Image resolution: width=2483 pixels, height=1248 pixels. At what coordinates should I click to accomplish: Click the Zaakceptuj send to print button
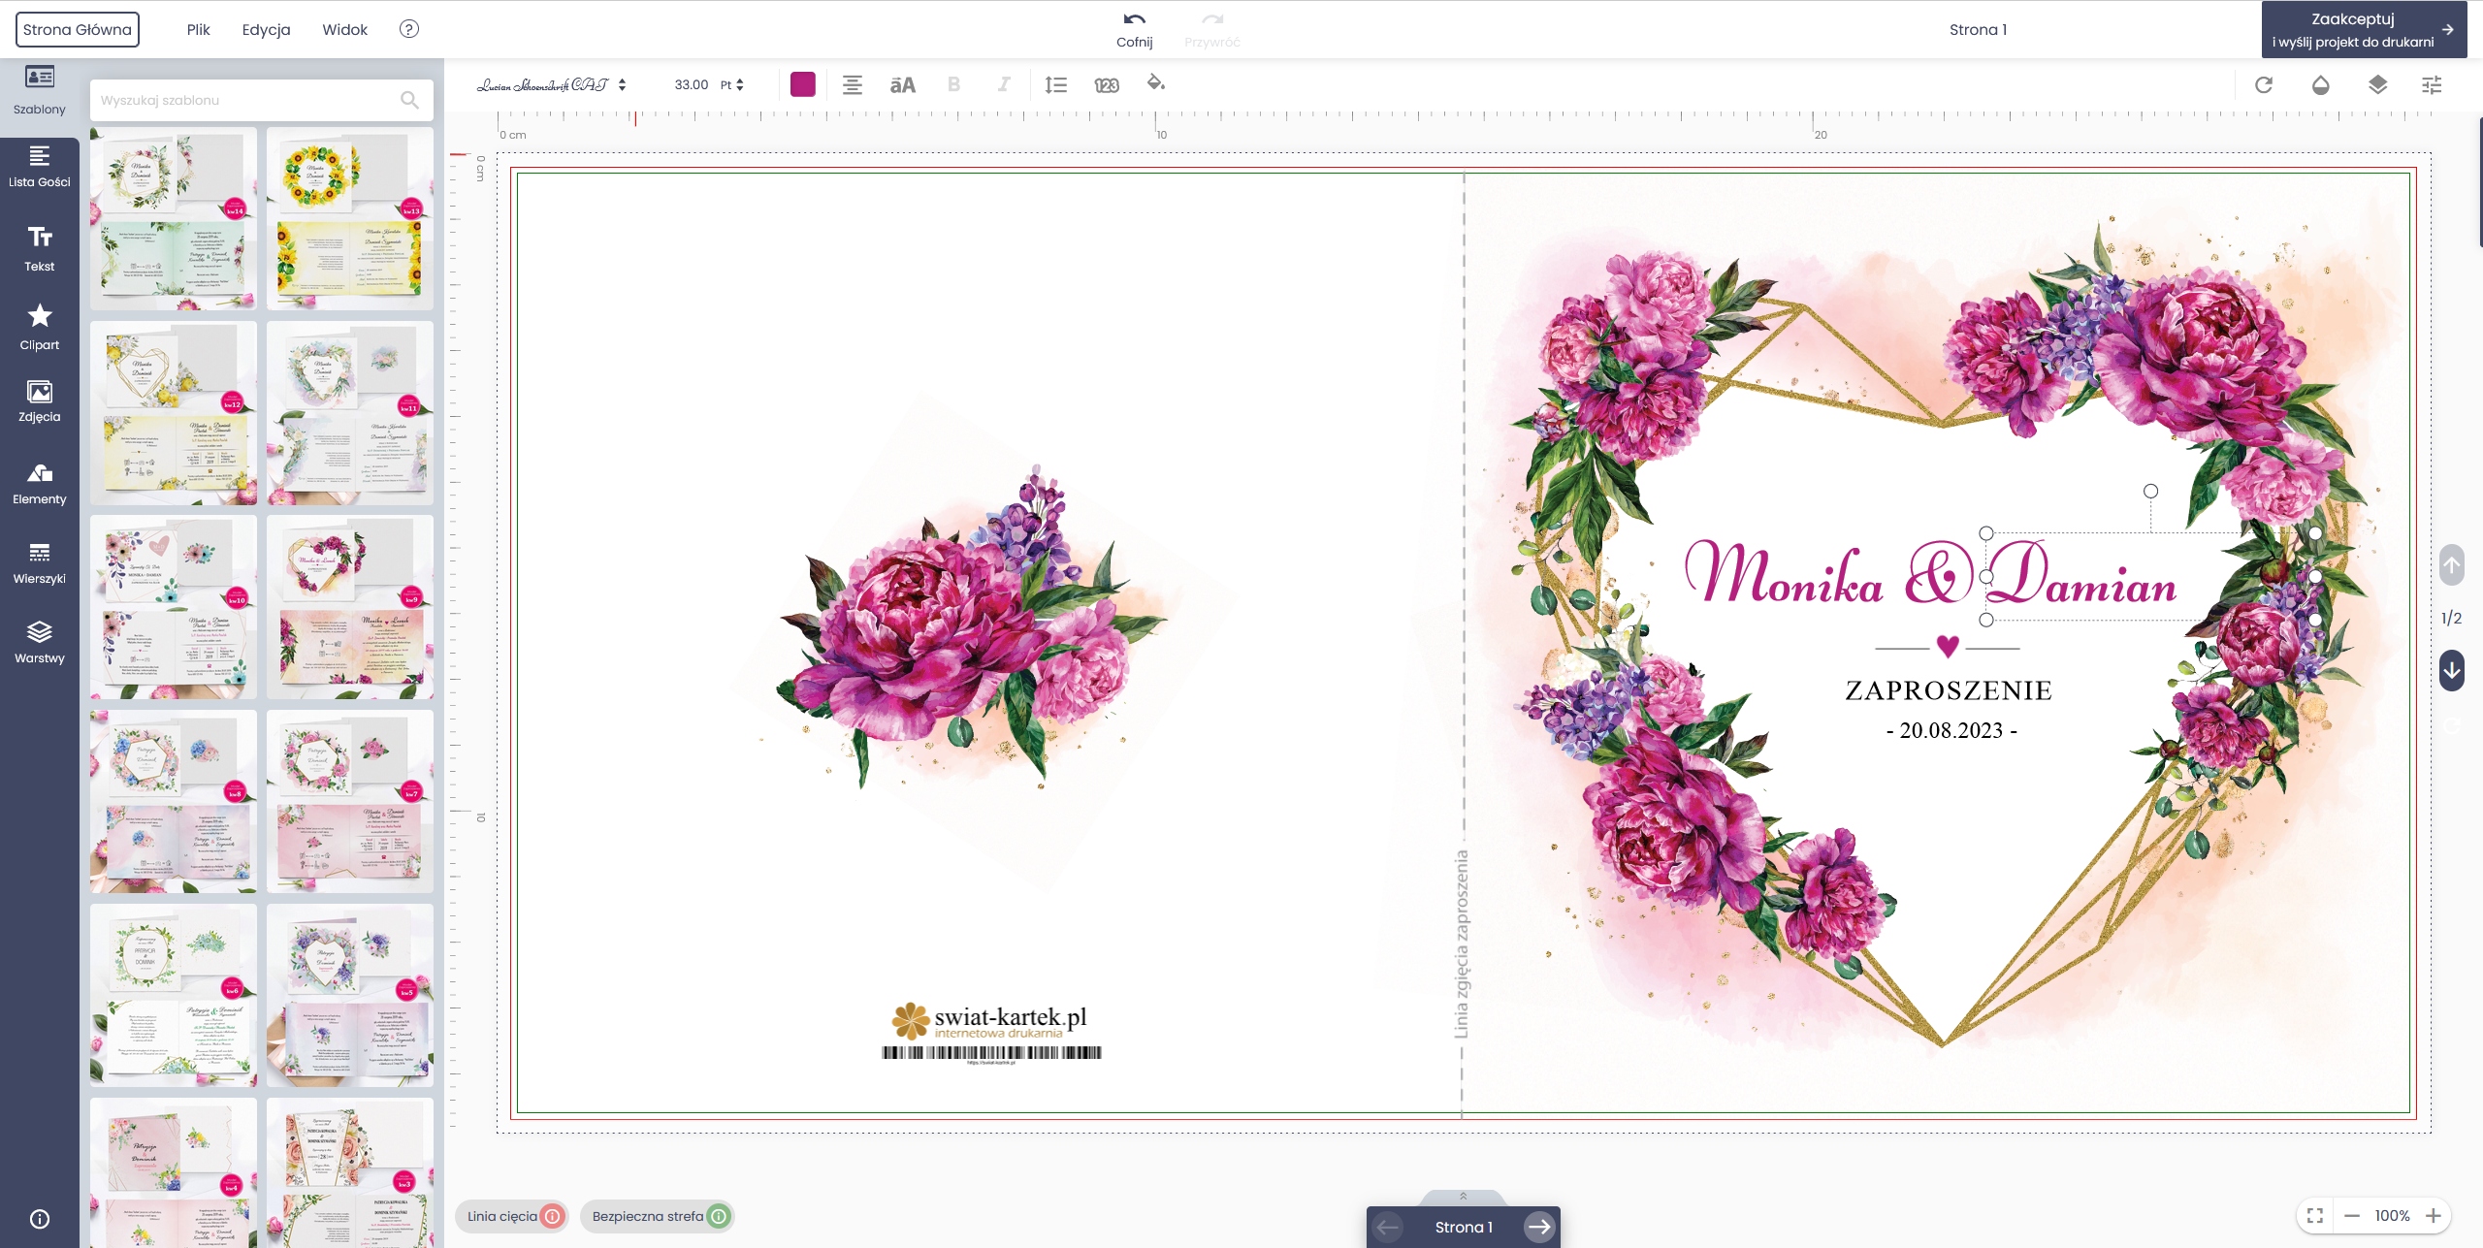(x=2363, y=29)
